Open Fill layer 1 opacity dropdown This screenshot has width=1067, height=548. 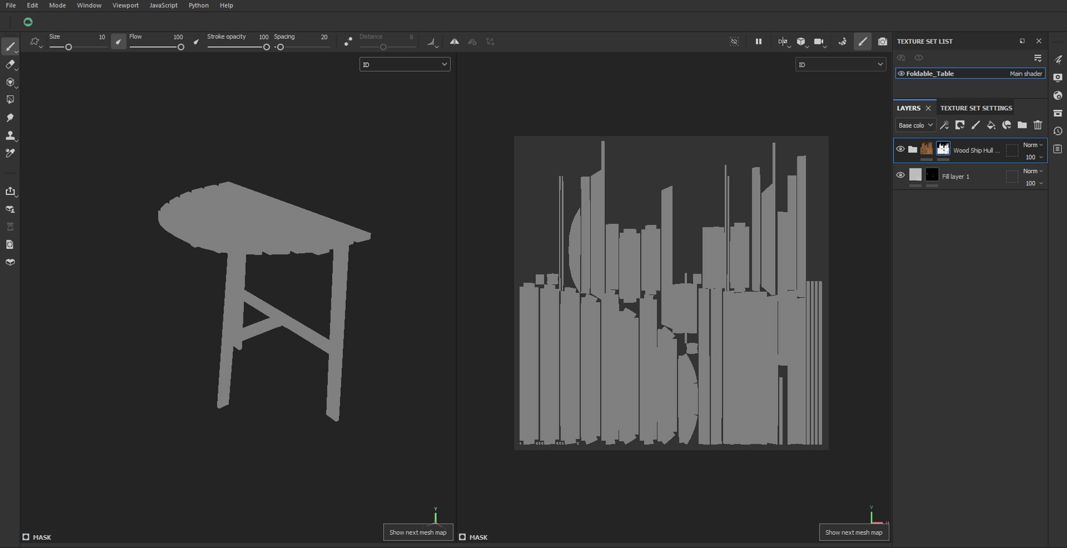pos(1033,183)
